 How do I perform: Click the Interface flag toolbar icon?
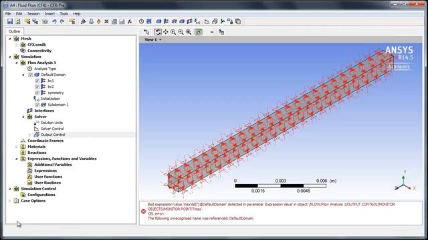189,21
